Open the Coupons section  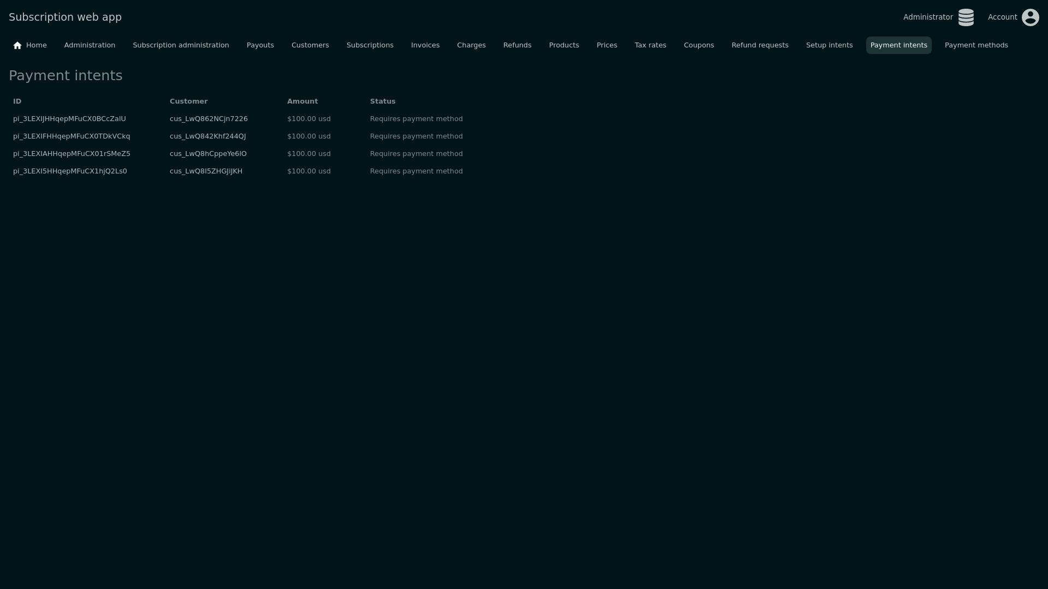[x=698, y=45]
